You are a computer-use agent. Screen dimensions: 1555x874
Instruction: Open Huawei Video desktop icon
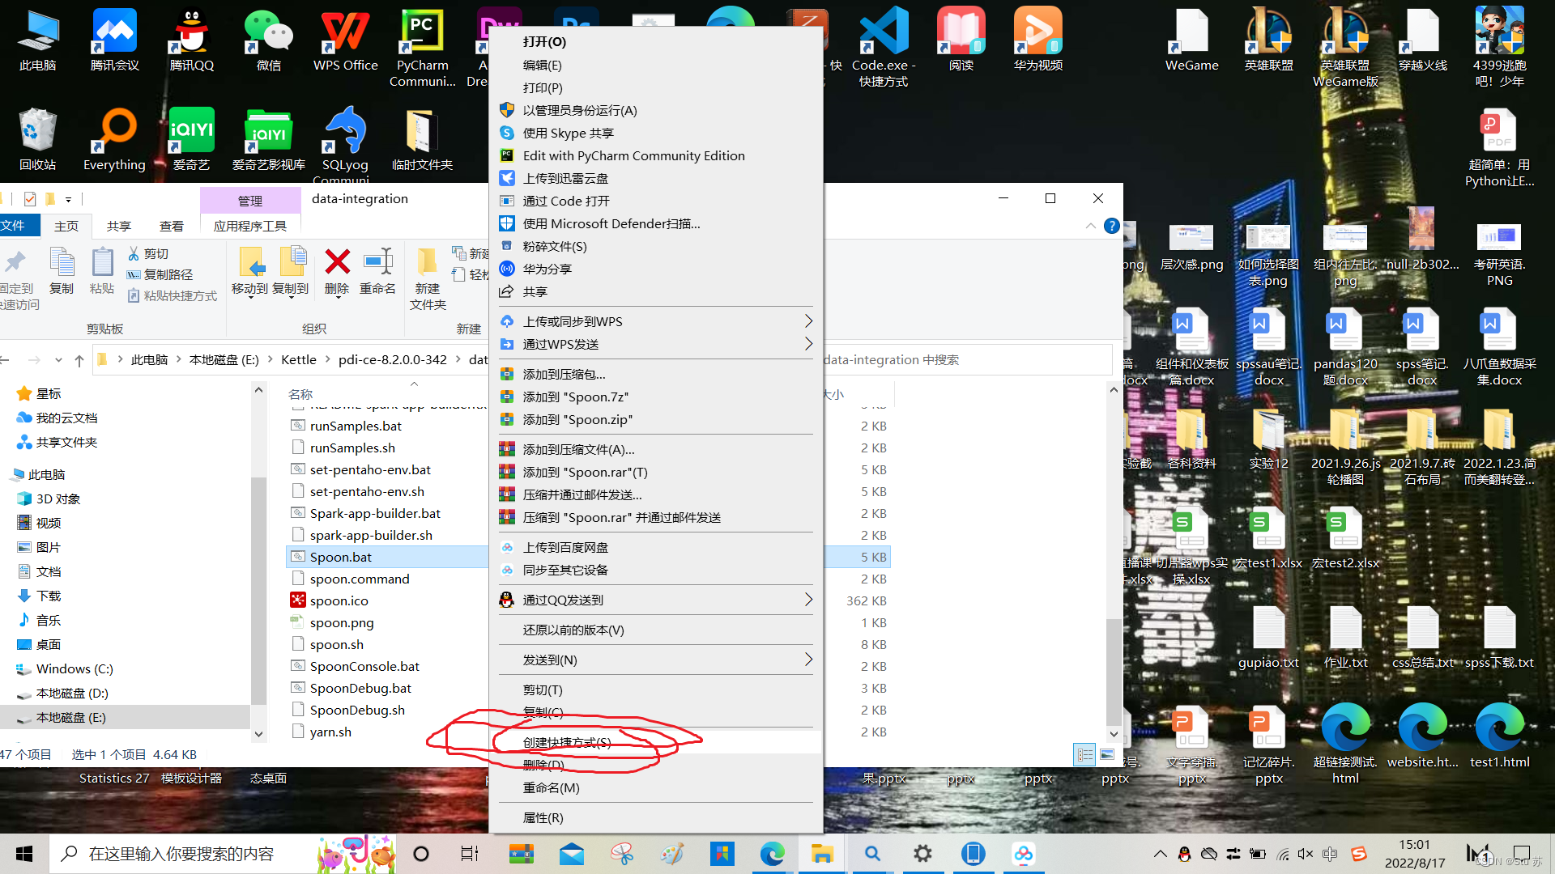(x=1038, y=40)
